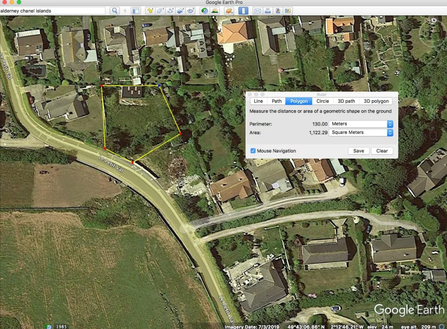Screen dimensions: 447x329
Task: Open historical imagery clock icon
Action: [x=204, y=10]
